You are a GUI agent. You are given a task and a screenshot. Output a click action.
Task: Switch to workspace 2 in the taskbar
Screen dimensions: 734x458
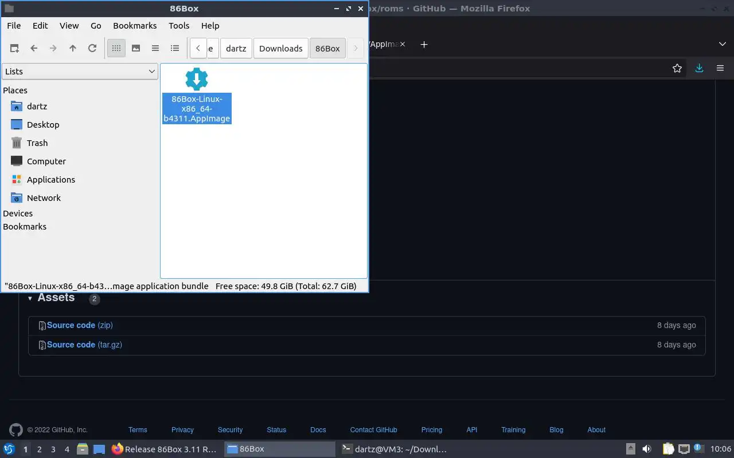click(x=39, y=450)
